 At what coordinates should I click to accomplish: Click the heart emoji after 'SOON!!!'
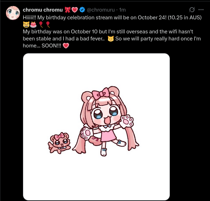pyautogui.click(x=66, y=46)
